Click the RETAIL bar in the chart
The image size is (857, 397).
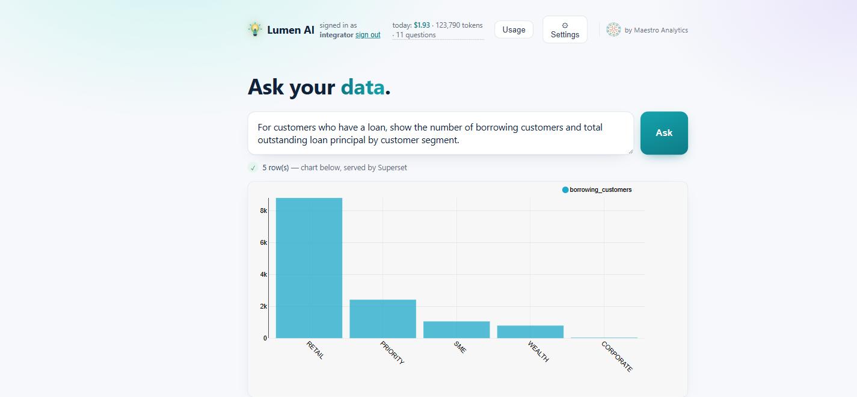tap(309, 268)
